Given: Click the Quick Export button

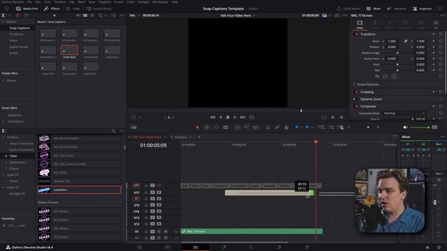Looking at the screenshot, I should (x=349, y=8).
